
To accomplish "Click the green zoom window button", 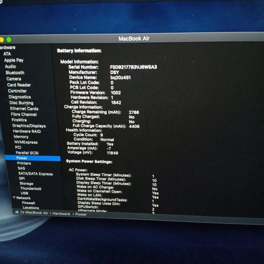I will (x=9, y=40).
